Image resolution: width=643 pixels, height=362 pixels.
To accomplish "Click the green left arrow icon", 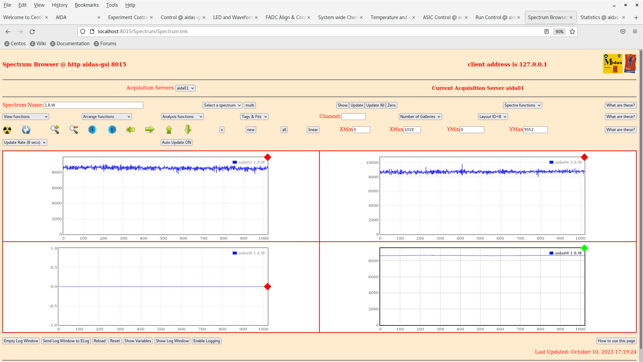I will (131, 129).
